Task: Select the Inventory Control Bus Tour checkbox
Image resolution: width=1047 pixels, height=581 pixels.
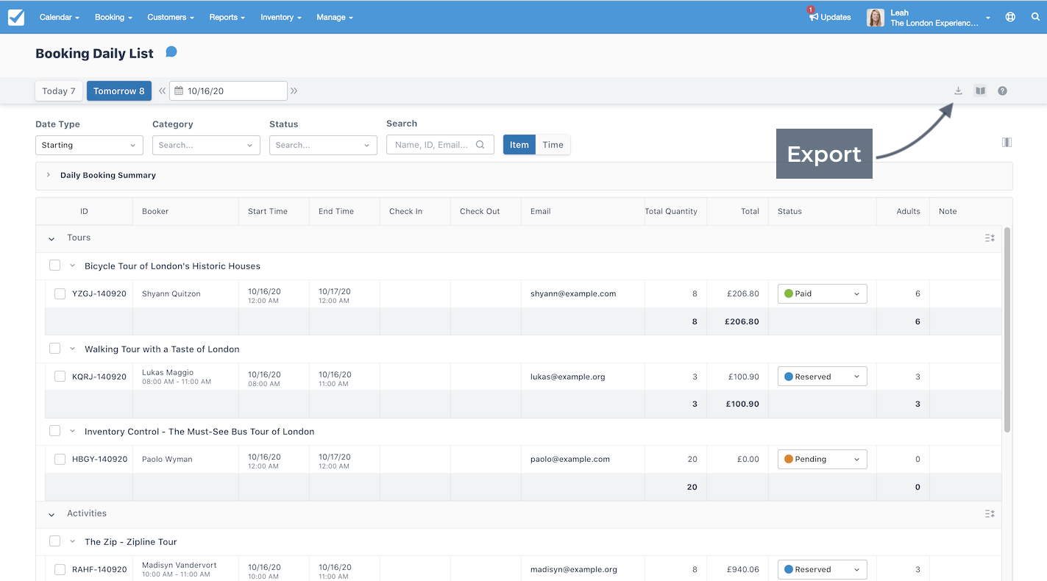Action: click(54, 430)
